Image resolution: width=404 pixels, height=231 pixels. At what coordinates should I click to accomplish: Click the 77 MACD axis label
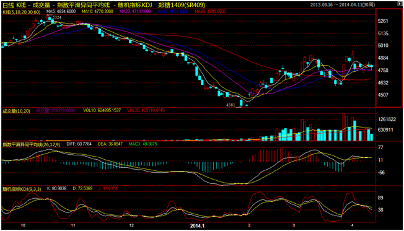pyautogui.click(x=380, y=147)
